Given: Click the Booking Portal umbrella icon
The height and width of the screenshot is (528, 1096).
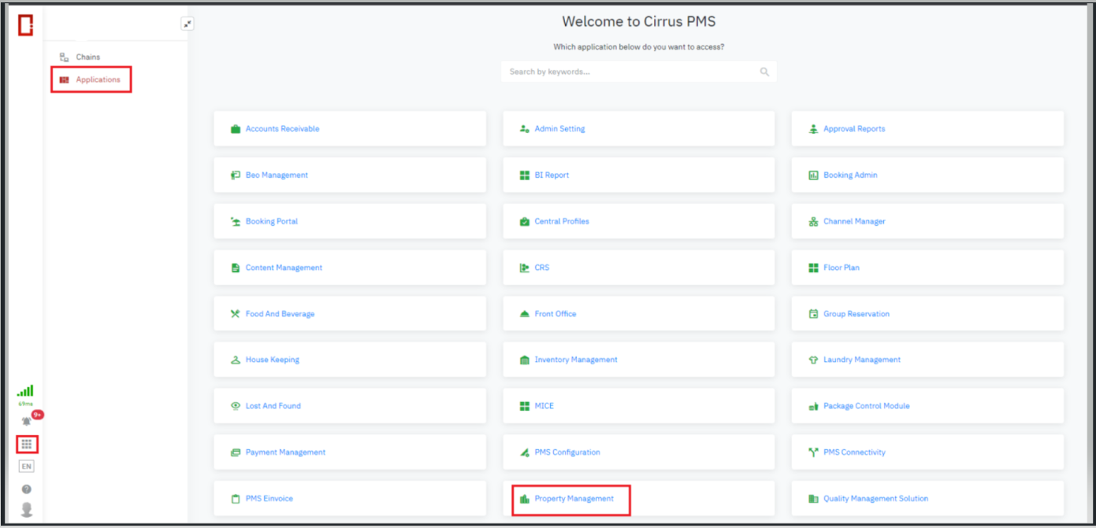Looking at the screenshot, I should pos(235,222).
